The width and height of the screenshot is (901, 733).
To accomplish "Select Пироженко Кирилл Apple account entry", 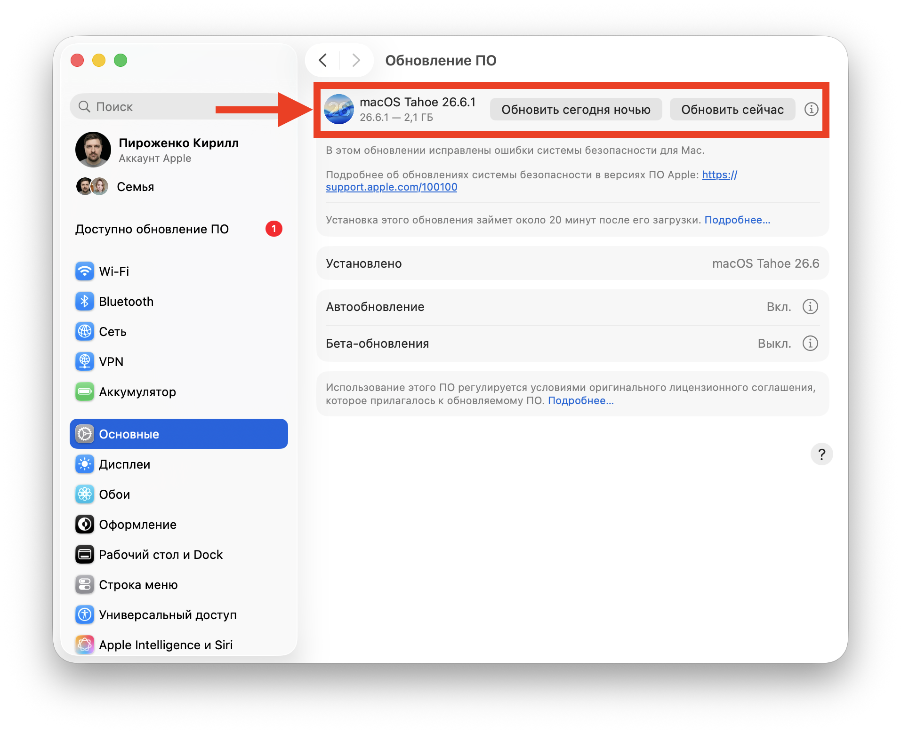I will (179, 150).
